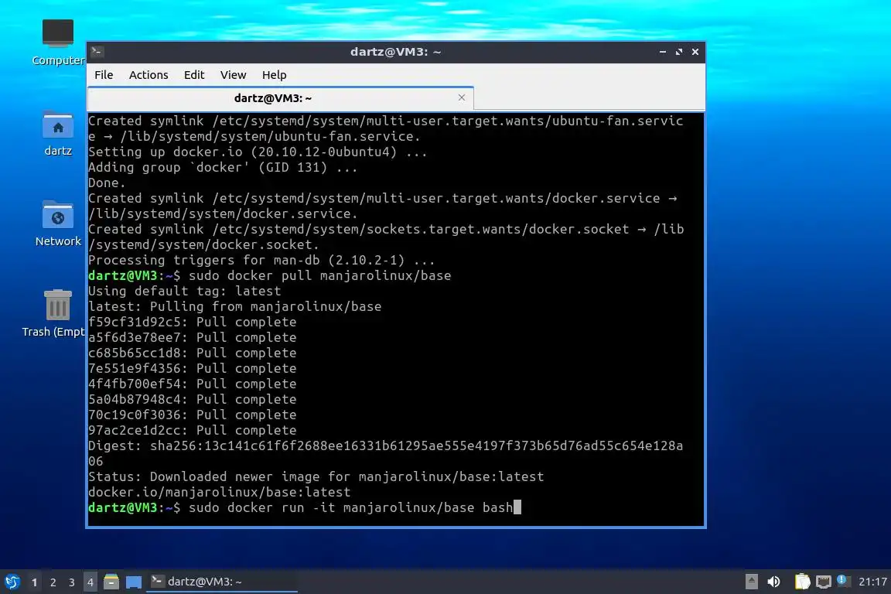
Task: Click 'Using default tag: latest' line
Action: tap(185, 291)
